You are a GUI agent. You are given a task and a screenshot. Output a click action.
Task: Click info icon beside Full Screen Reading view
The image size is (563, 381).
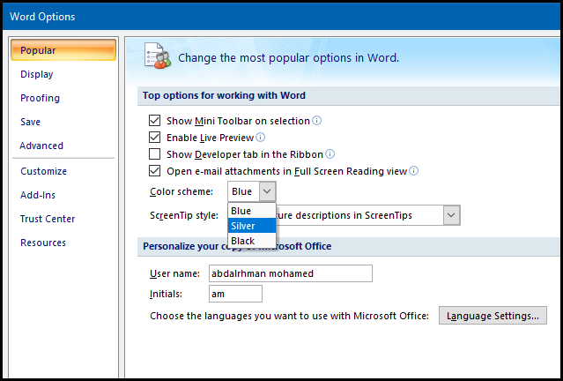pos(413,171)
